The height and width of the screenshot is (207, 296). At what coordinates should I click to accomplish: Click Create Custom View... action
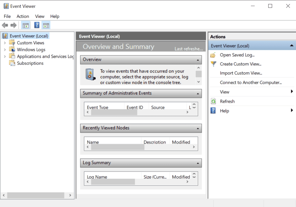tap(240, 64)
